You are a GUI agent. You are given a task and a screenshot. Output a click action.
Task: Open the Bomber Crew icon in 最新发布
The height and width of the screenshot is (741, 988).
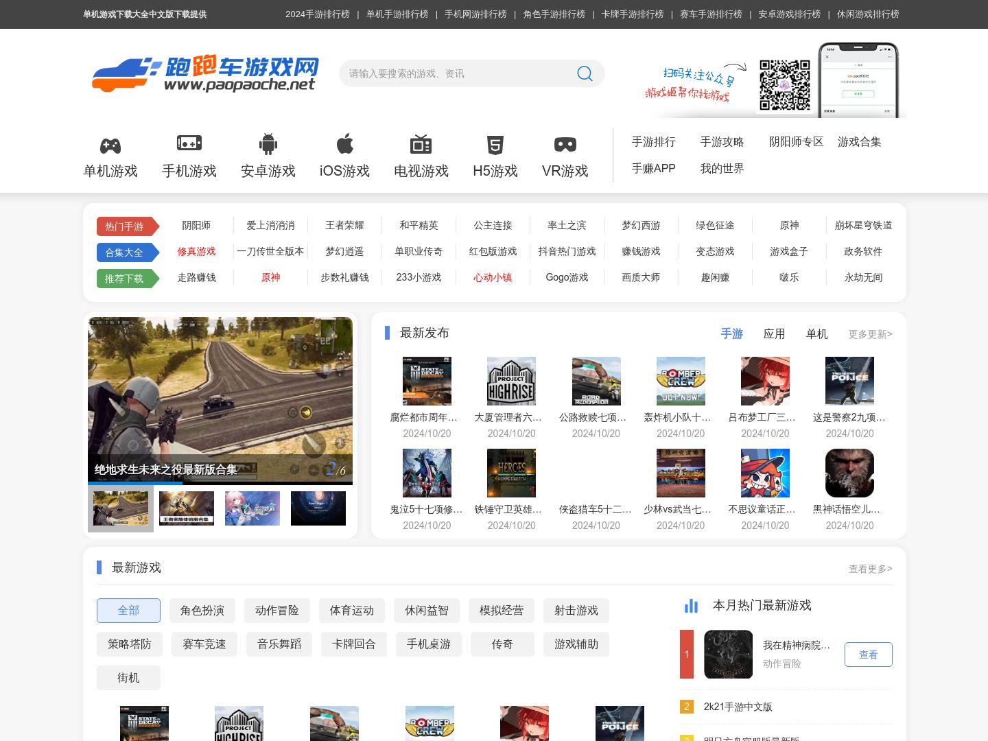(681, 381)
